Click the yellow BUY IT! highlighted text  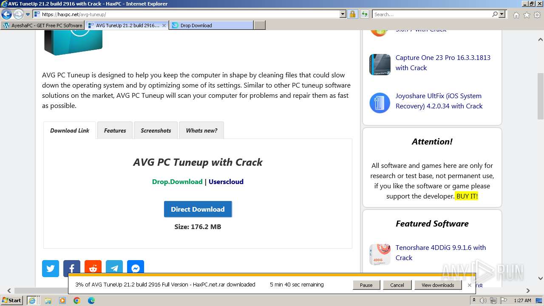coord(467,196)
